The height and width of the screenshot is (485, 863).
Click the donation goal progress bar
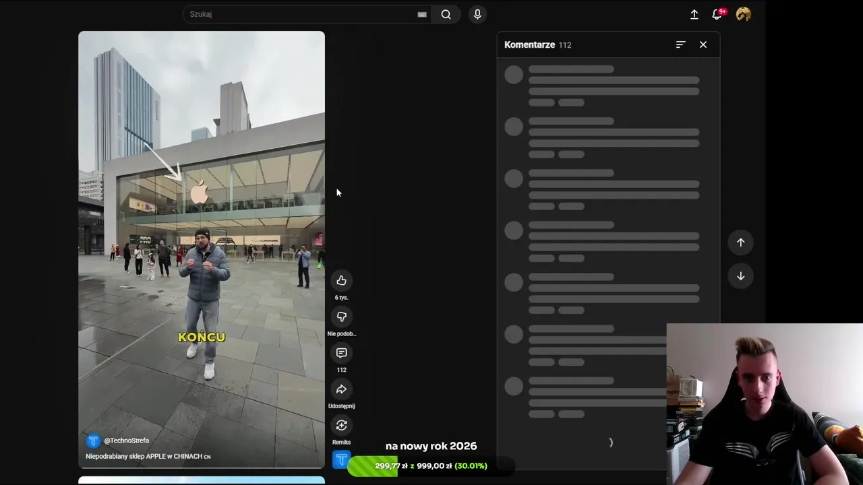tap(431, 466)
